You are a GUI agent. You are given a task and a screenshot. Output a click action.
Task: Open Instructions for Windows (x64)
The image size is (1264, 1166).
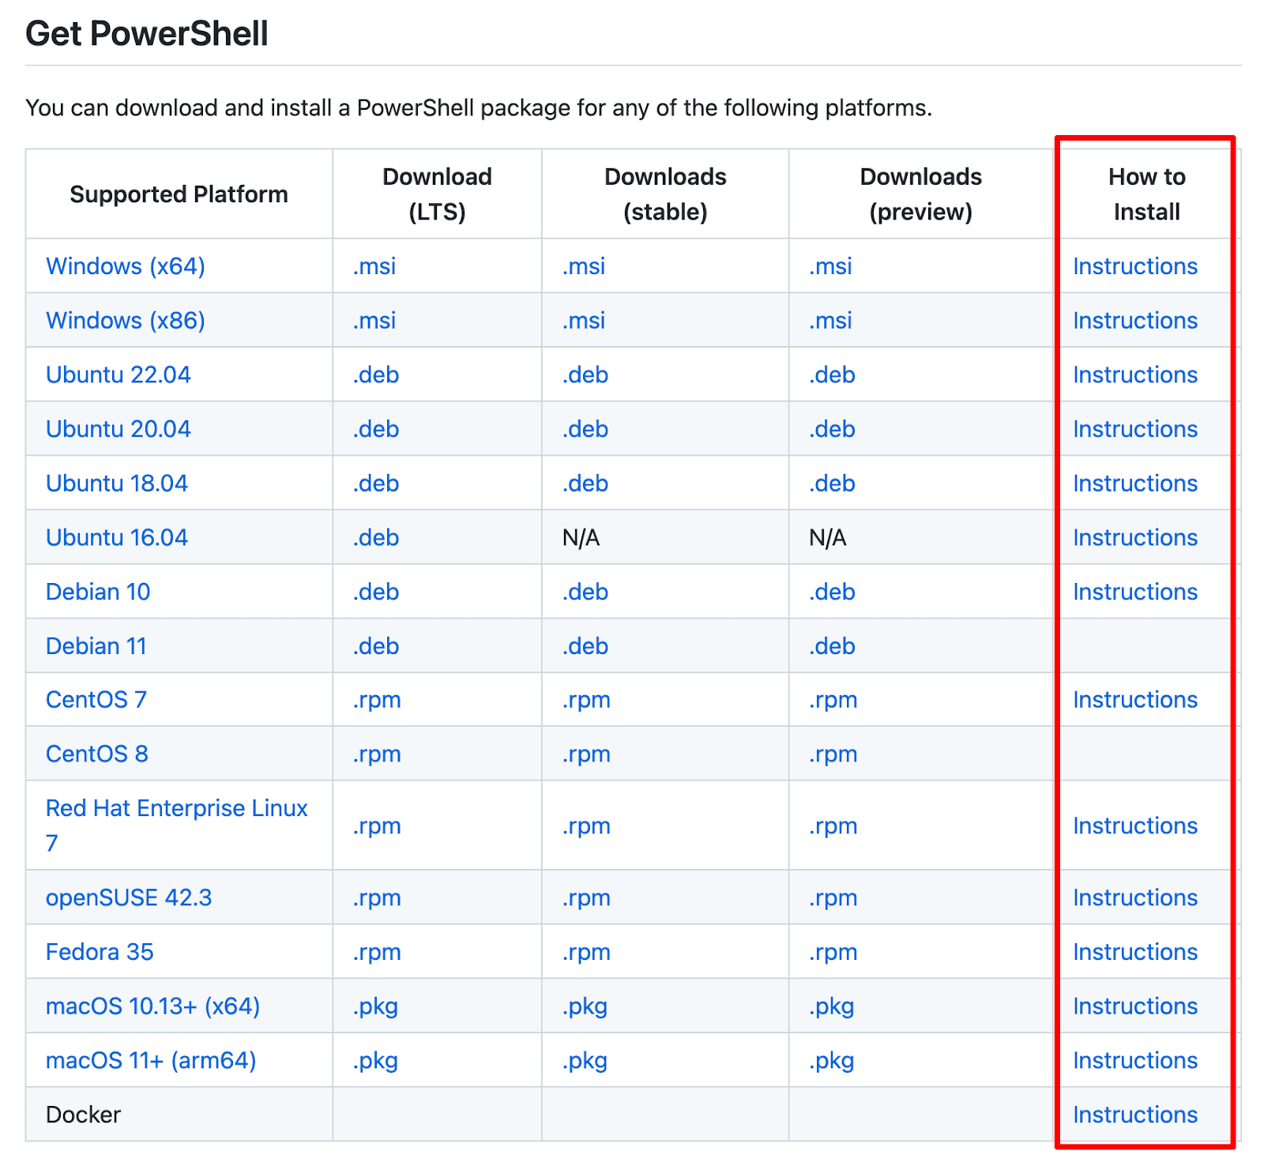[x=1134, y=266]
